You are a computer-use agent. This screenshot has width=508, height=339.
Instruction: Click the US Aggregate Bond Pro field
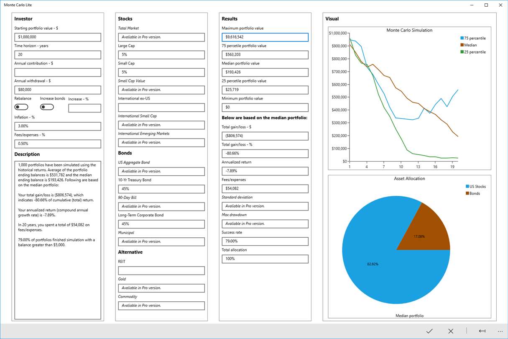pos(161,172)
